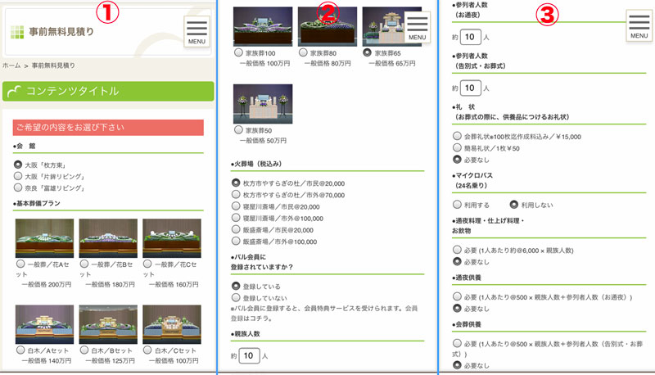This screenshot has height=375, width=655.
Task: Click the 一般葬/花Aセット altar image
Action: pyautogui.click(x=44, y=238)
